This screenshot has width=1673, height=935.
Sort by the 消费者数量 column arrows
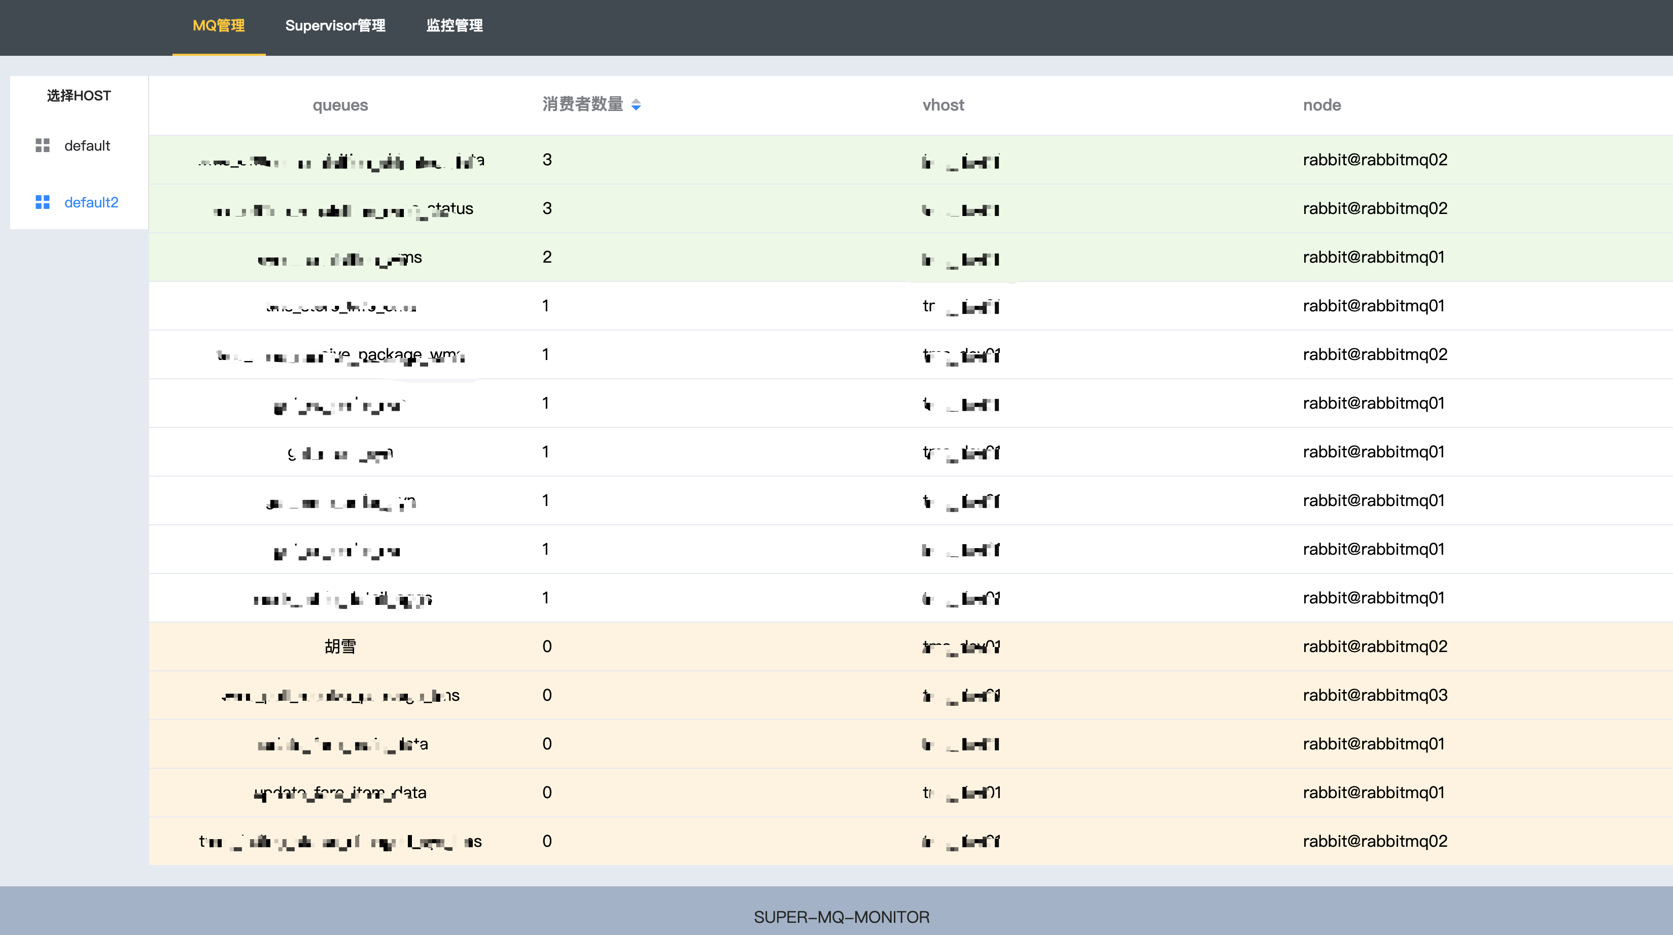[x=636, y=104]
